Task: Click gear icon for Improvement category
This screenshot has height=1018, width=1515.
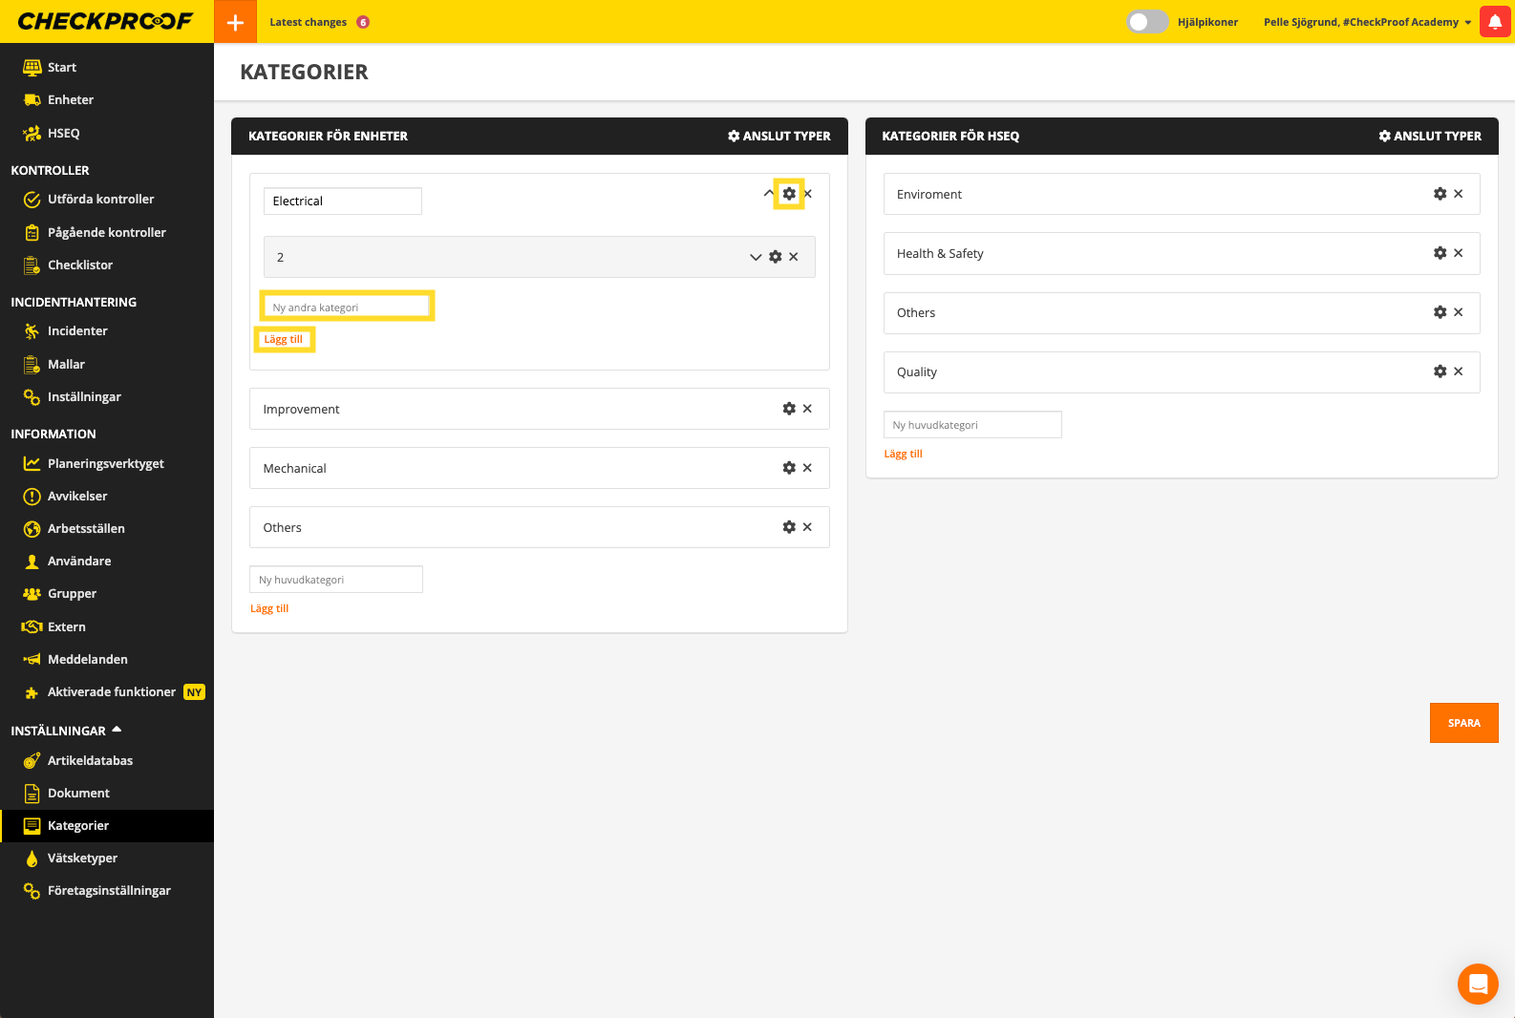Action: pos(789,409)
